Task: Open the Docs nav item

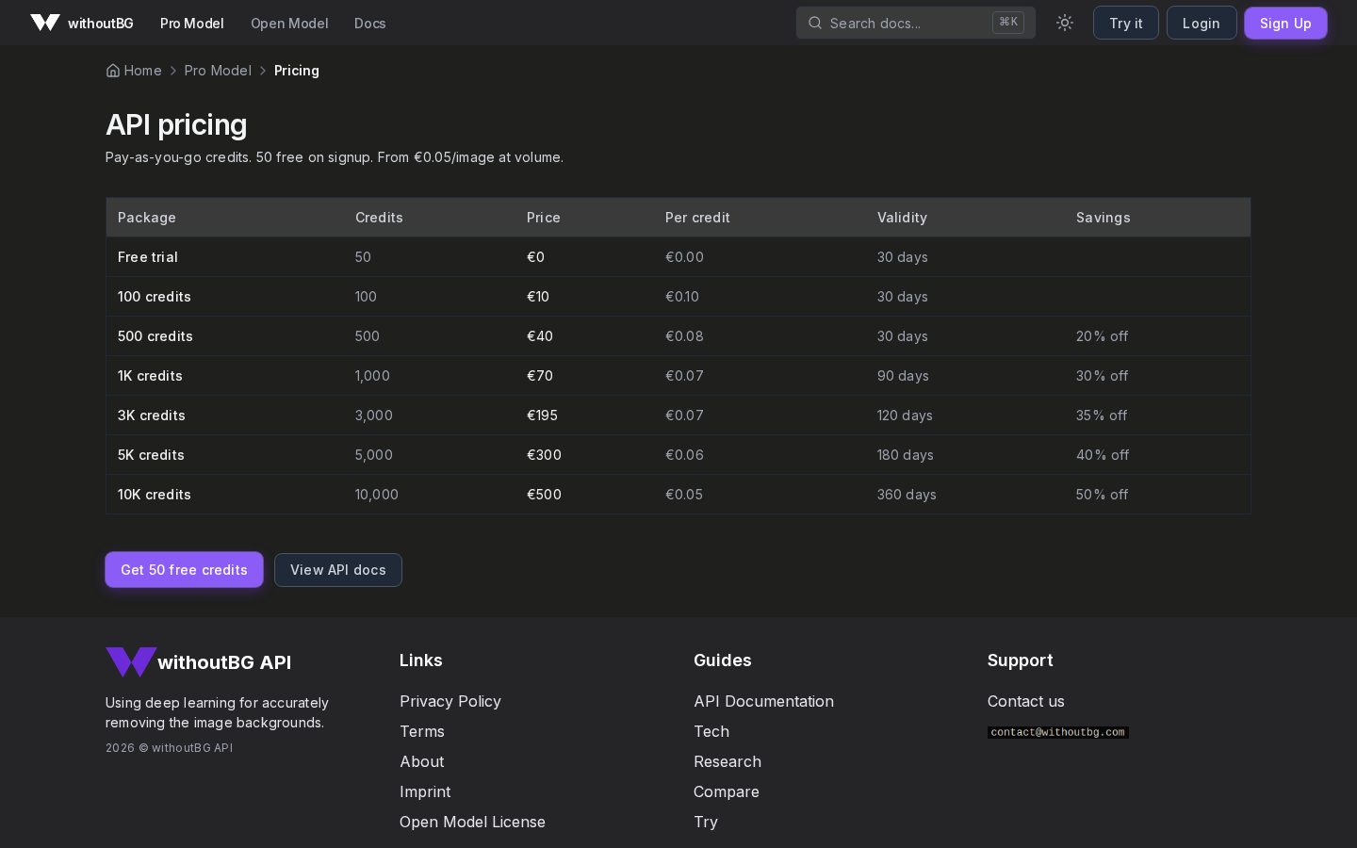Action: tap(370, 23)
